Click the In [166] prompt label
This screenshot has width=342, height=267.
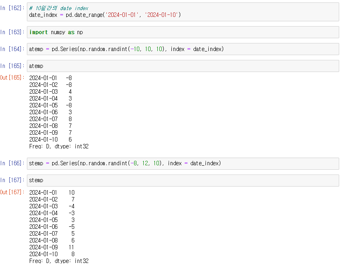(x=12, y=163)
